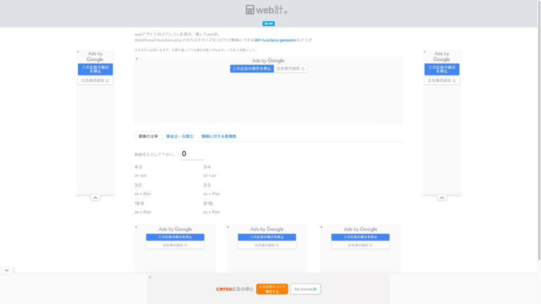The image size is (541, 304).
Task: Open the WP-functions generator link
Action: 275,40
